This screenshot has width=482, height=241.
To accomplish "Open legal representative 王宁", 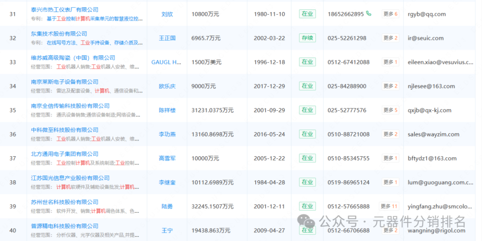I will (167, 230).
